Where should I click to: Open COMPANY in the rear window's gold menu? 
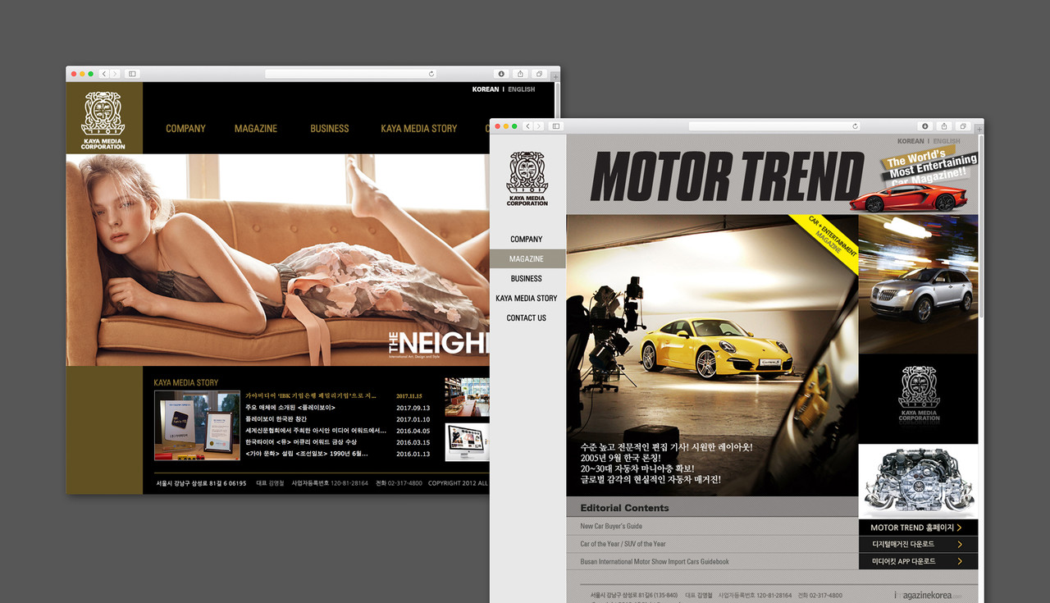[x=185, y=129]
